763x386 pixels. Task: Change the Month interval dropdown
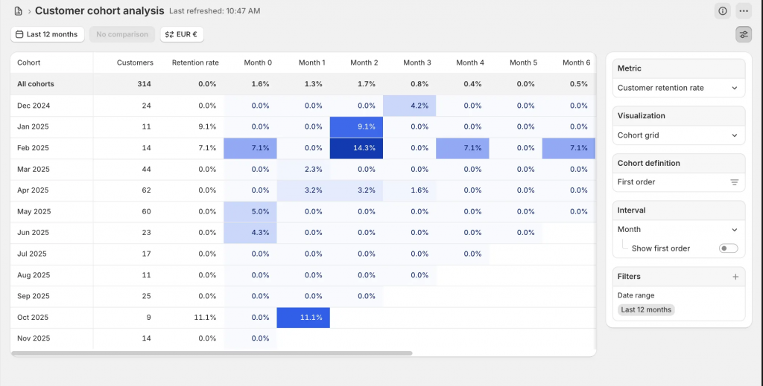point(678,230)
